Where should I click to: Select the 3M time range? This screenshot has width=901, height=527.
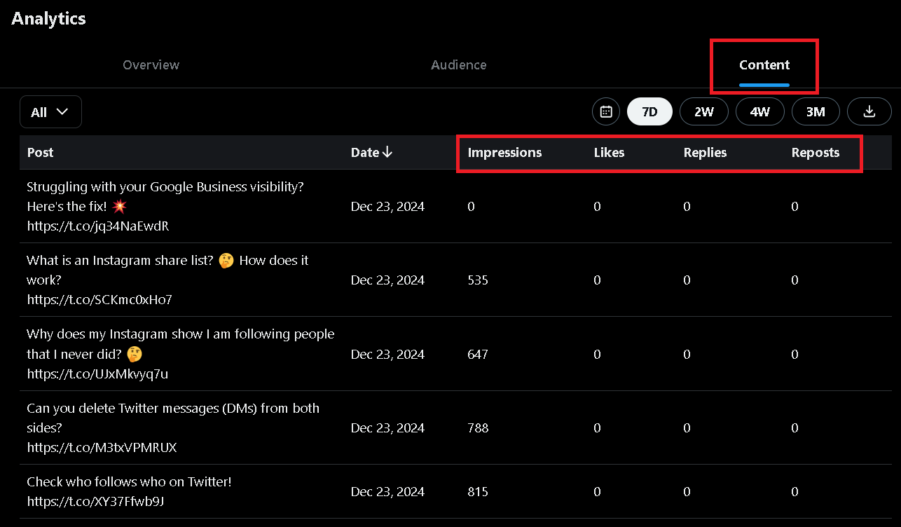click(816, 111)
